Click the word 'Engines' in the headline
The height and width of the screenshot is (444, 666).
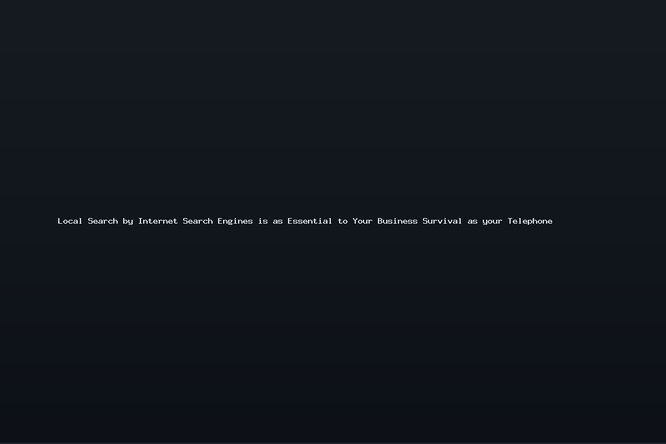click(x=235, y=221)
